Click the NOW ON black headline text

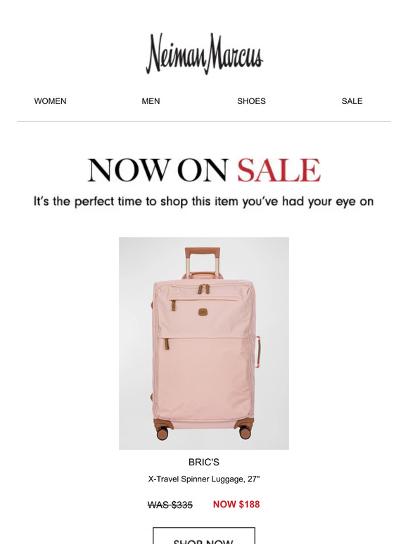(158, 170)
